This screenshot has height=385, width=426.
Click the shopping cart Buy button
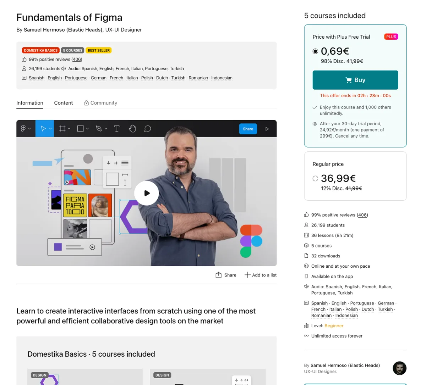point(355,80)
